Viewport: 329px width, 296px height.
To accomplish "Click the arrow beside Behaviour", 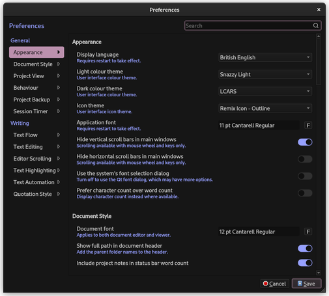I will (x=59, y=88).
